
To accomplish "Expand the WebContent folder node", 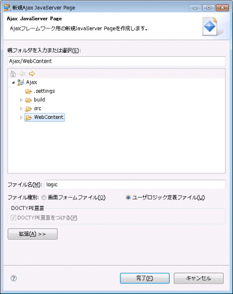I will [x=21, y=118].
